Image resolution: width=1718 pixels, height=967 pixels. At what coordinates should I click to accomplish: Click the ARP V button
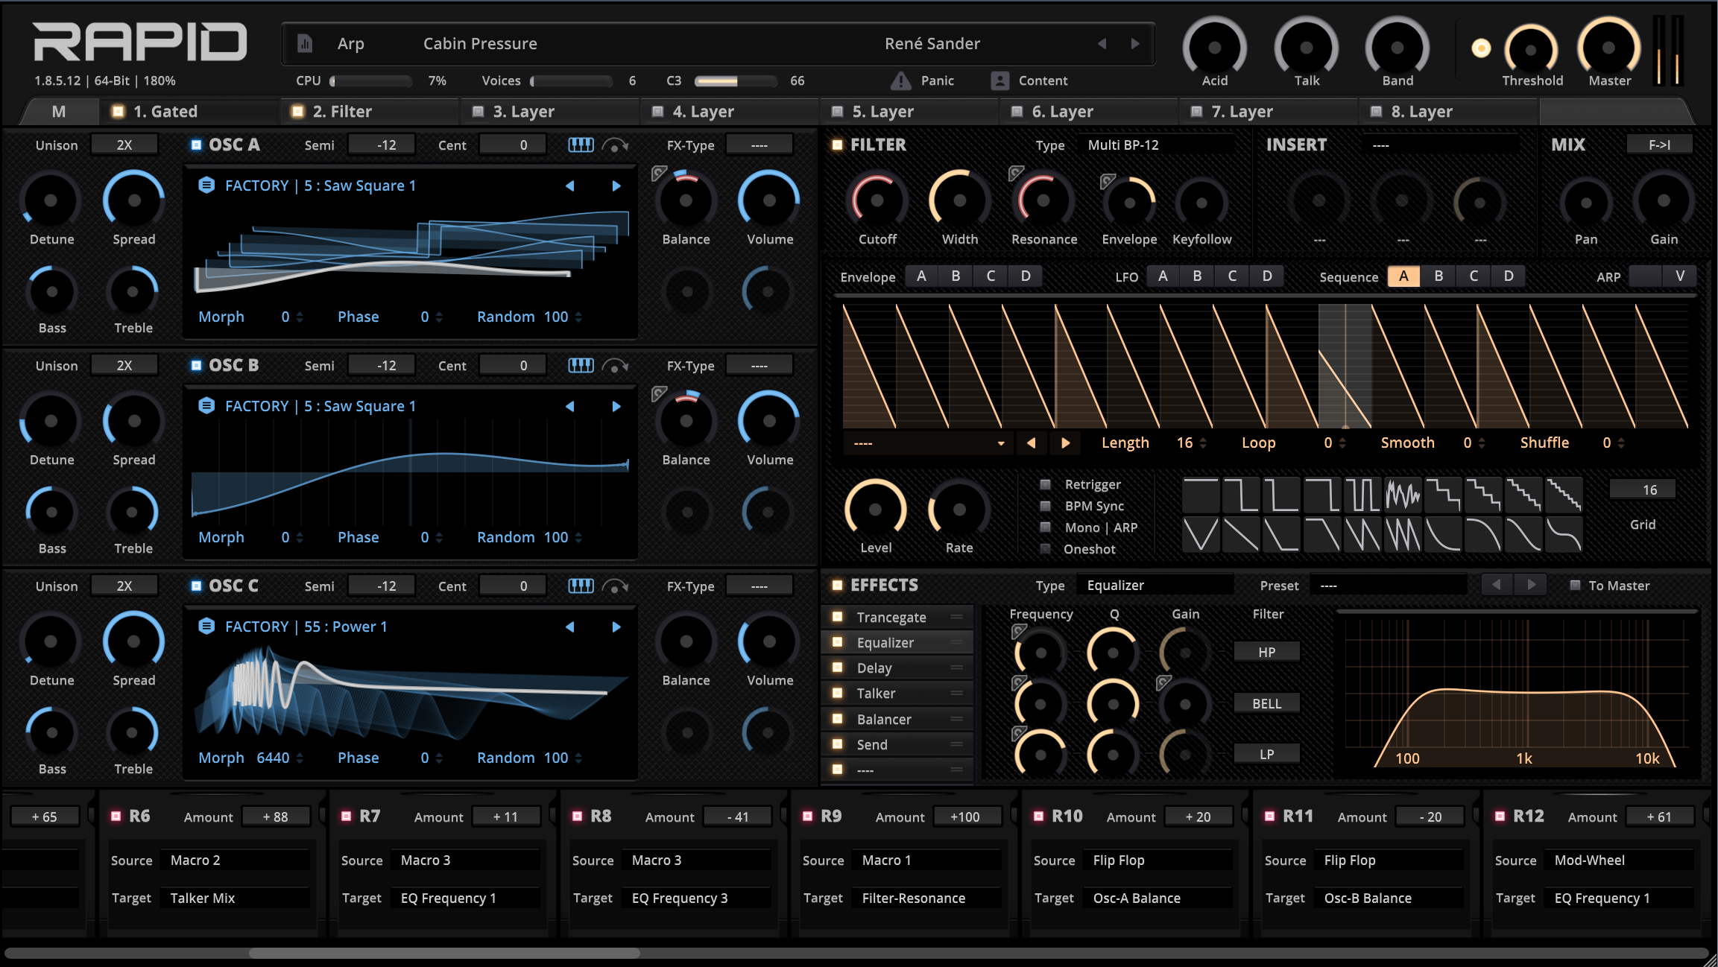[x=1679, y=276]
